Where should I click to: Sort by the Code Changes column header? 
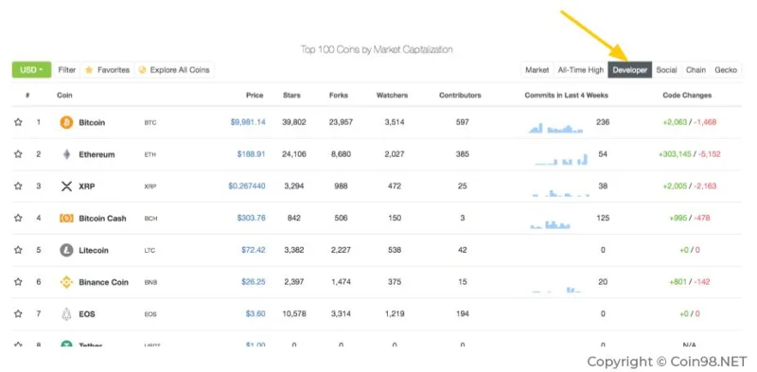point(687,96)
